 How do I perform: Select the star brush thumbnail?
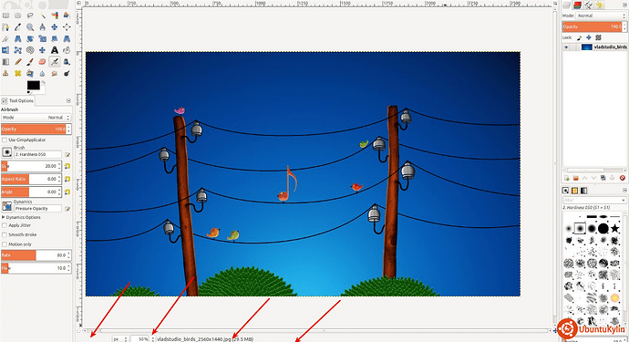(615, 229)
